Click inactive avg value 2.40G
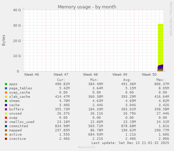Image resolution: width=174 pixels, height=151 pixels. click(x=131, y=139)
